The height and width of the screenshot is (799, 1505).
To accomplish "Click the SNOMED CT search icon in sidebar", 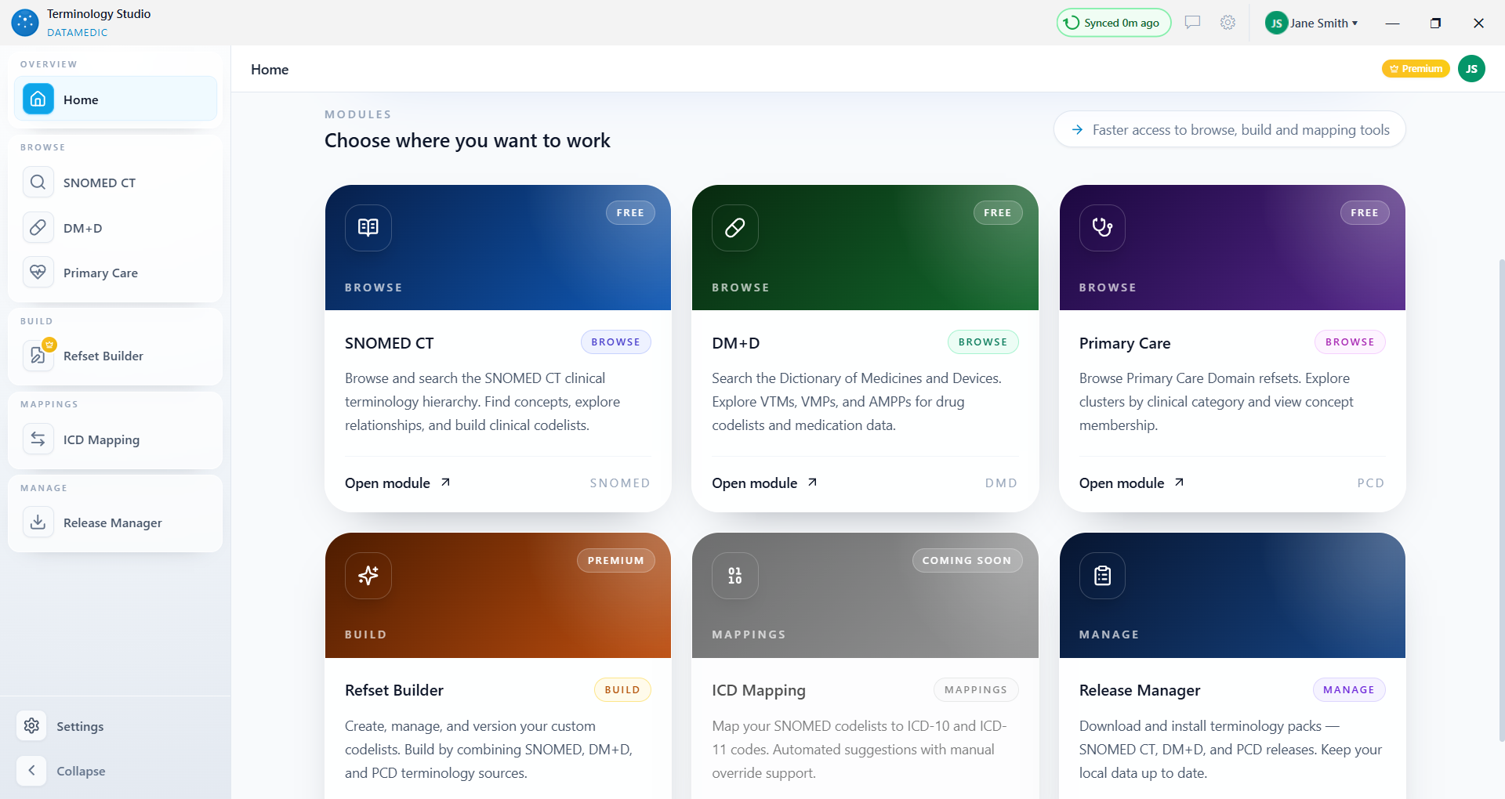I will (x=38, y=183).
